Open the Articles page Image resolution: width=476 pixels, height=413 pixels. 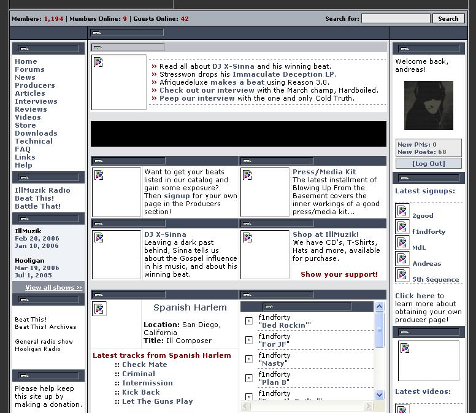click(x=29, y=93)
